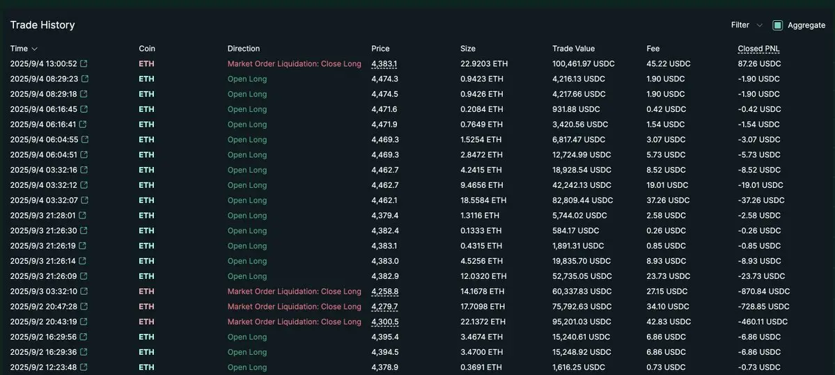Click liquidation price 4,279.7
835x375 pixels.
[x=384, y=306]
